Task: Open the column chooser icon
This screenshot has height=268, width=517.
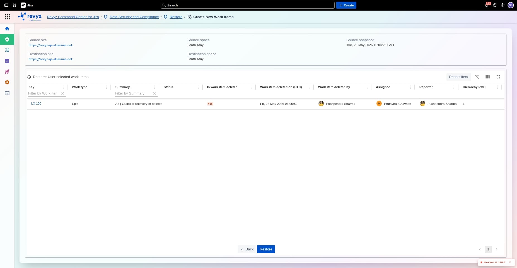Action: click(487, 77)
